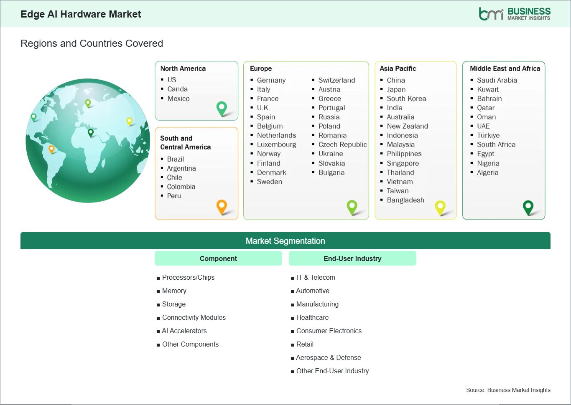The width and height of the screenshot is (571, 405).
Task: Click the Consumer Electronics industry item
Action: point(329,331)
